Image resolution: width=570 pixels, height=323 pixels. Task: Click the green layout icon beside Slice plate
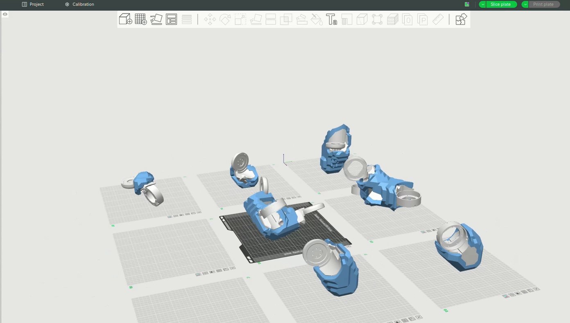pos(467,4)
